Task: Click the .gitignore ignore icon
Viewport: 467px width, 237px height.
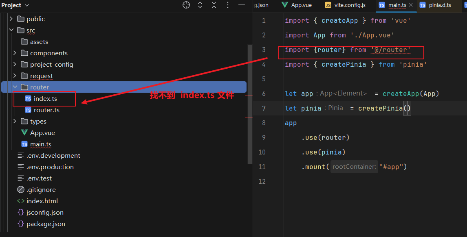Action: (20, 189)
